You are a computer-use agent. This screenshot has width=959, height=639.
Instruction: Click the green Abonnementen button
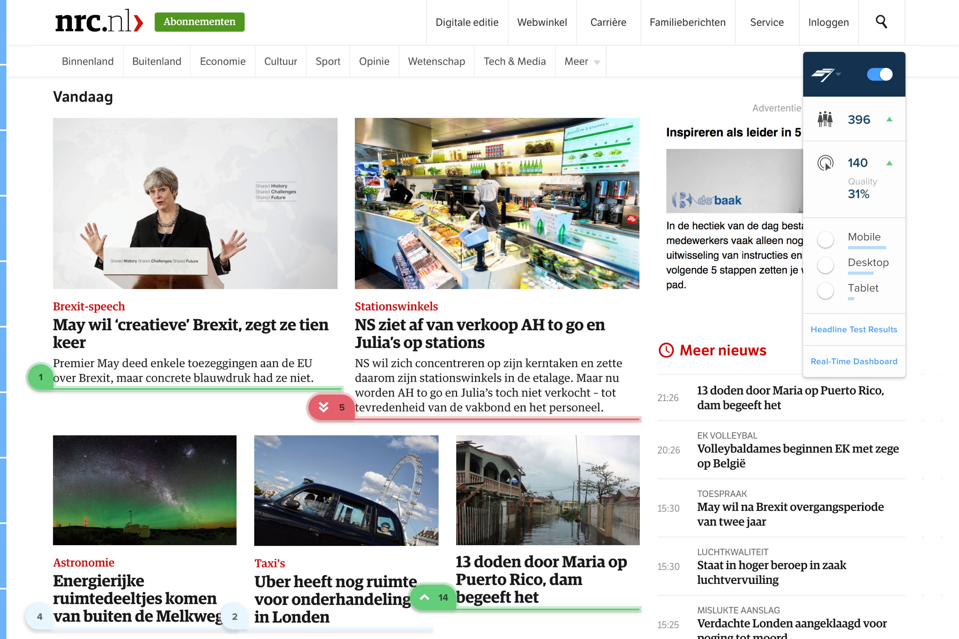point(199,22)
